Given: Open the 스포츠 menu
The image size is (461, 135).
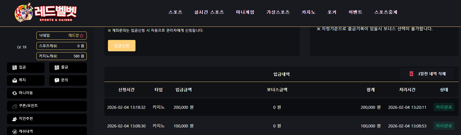Looking at the screenshot, I should click(175, 12).
